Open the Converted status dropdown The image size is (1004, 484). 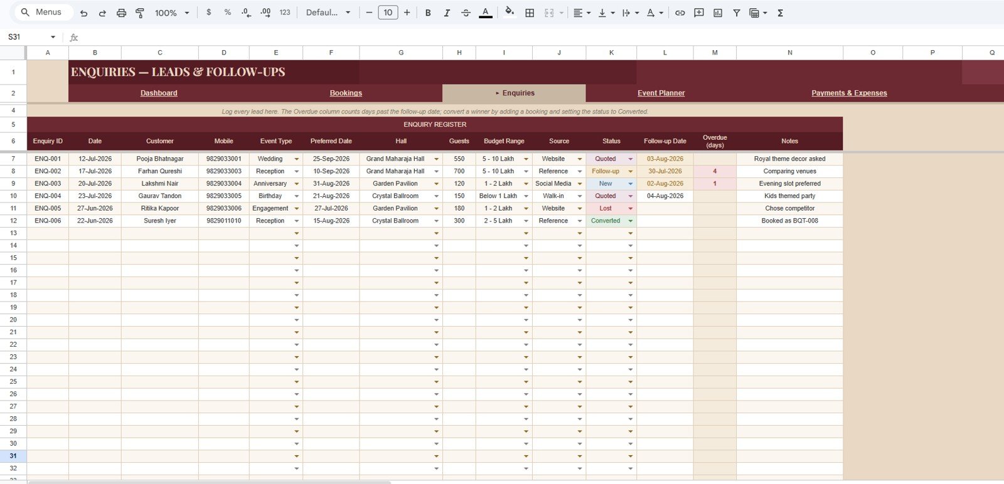[631, 221]
